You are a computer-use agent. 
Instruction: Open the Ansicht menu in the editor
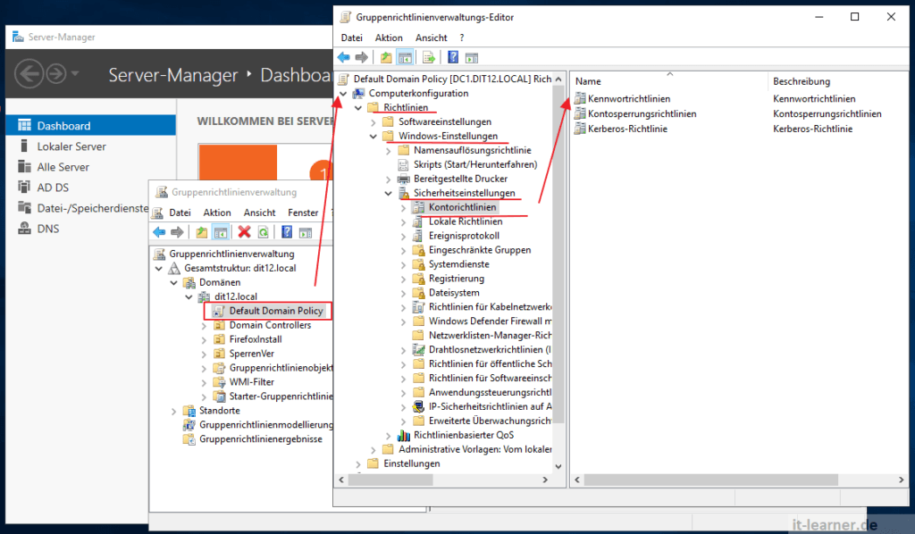click(x=432, y=38)
